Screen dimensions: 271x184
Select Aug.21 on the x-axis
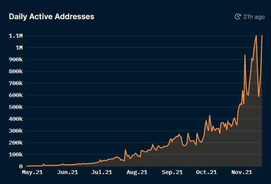coord(137,173)
